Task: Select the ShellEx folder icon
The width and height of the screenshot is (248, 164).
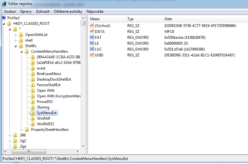Action: click(x=21, y=46)
